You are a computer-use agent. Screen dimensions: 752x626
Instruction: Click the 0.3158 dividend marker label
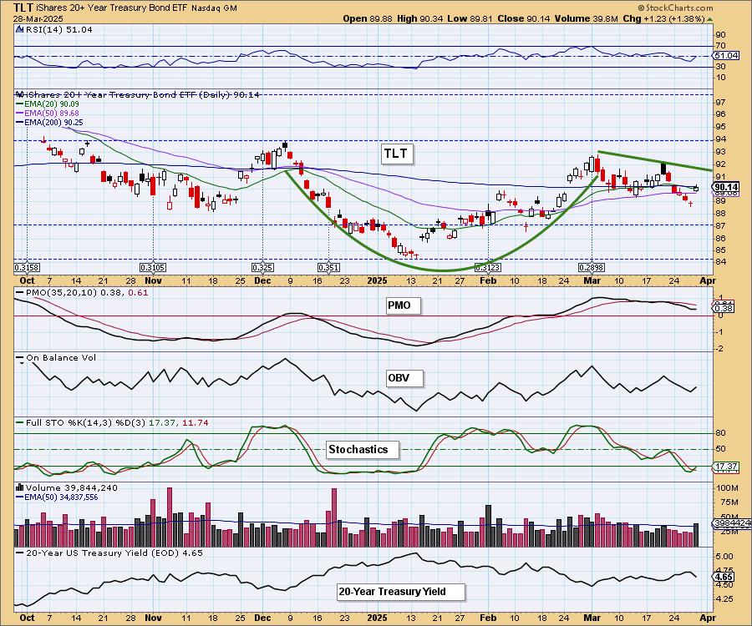[x=27, y=267]
